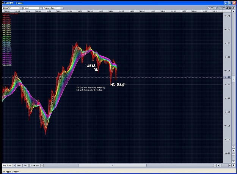The image size is (237, 174).
Task: Click the price axis scrollbar thumb
Action: pyautogui.click(x=233, y=79)
